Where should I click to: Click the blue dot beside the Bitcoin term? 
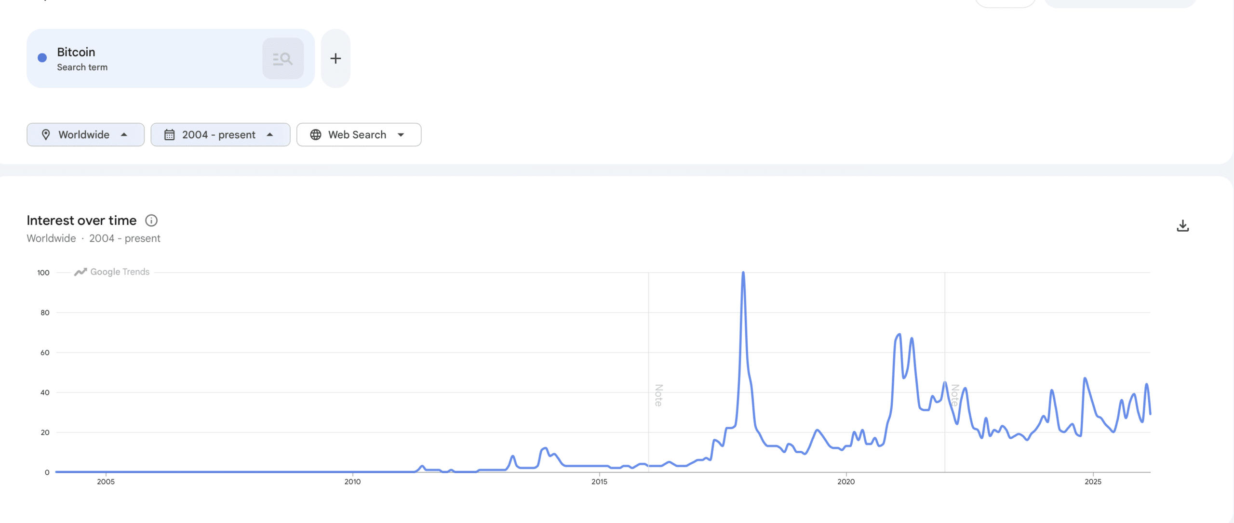click(42, 57)
